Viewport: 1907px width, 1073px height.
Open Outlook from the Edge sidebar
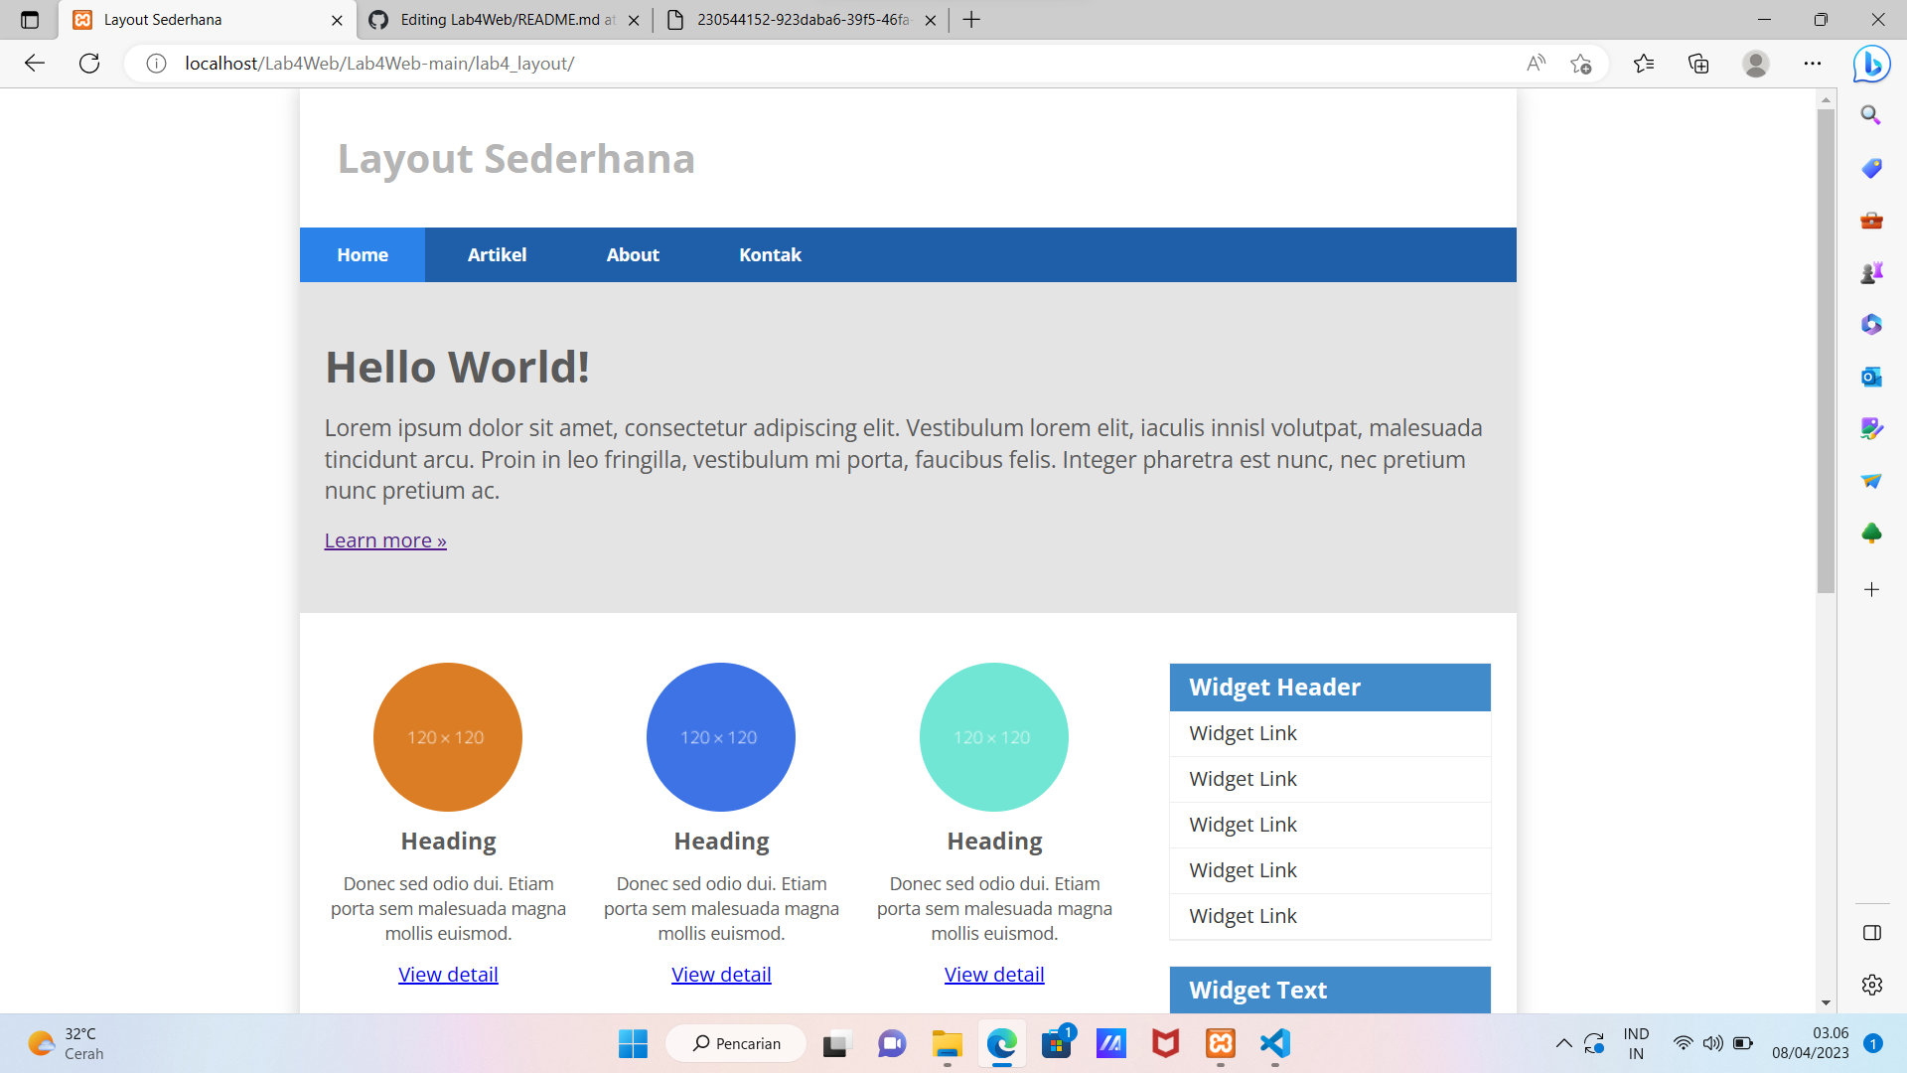tap(1871, 377)
